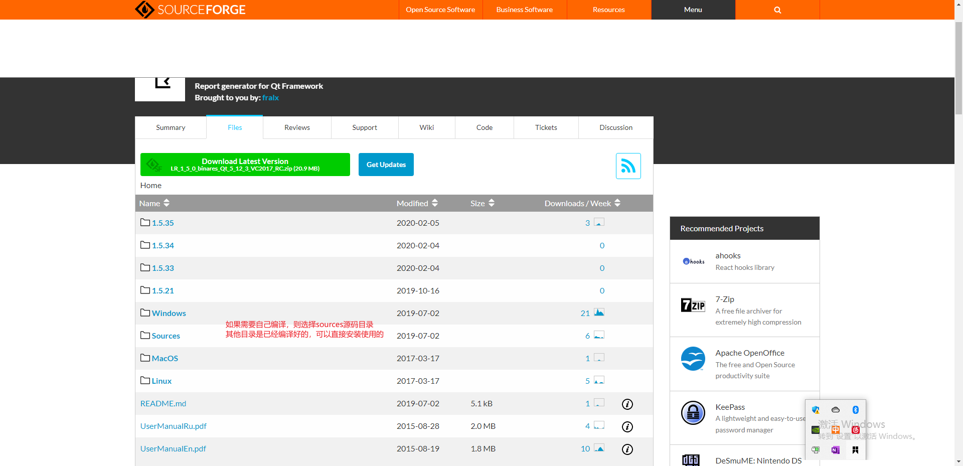Screen dimensions: 963x466
Task: Open the Bluetooth icon in the system tray
Action: coord(856,410)
